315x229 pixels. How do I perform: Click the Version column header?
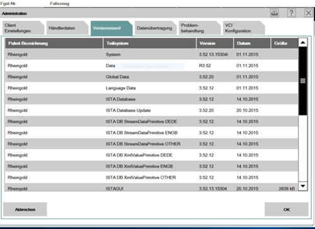pos(215,44)
